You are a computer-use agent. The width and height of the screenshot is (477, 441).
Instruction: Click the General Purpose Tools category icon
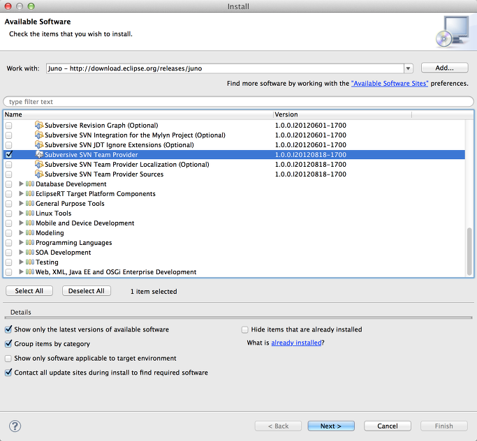click(30, 203)
